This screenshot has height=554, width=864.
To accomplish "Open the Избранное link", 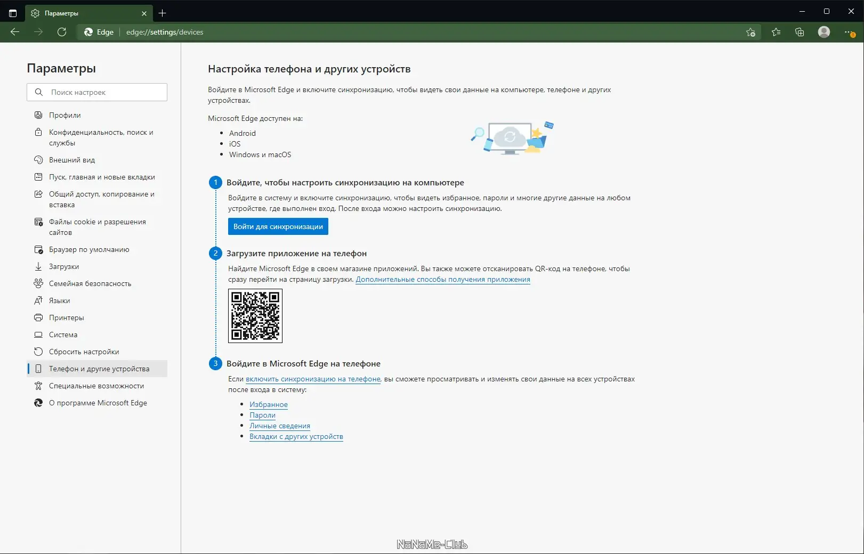I will point(269,404).
